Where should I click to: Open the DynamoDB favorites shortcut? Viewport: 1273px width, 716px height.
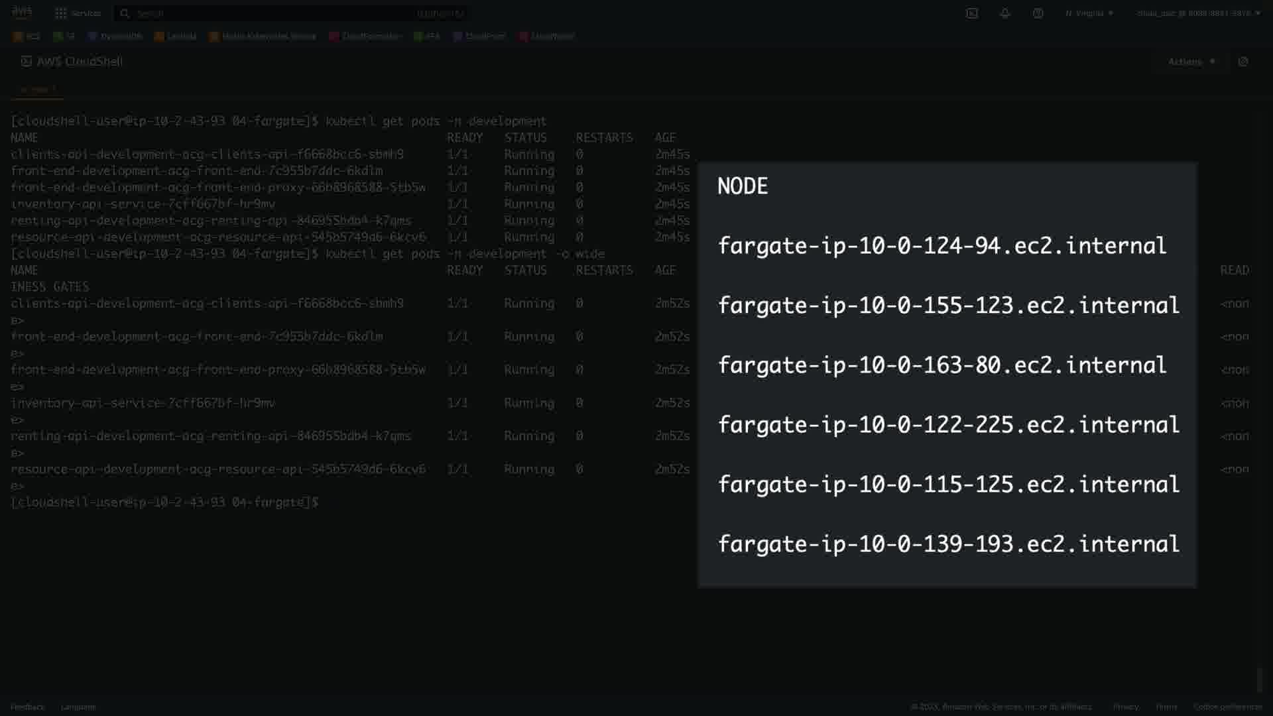115,36
